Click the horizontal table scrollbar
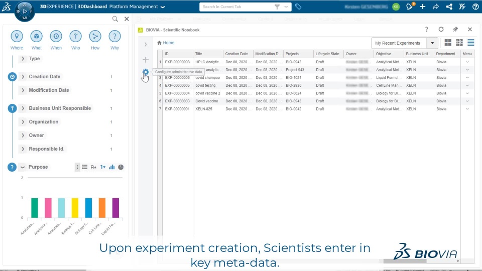Image resolution: width=482 pixels, height=271 pixels. 405,261
